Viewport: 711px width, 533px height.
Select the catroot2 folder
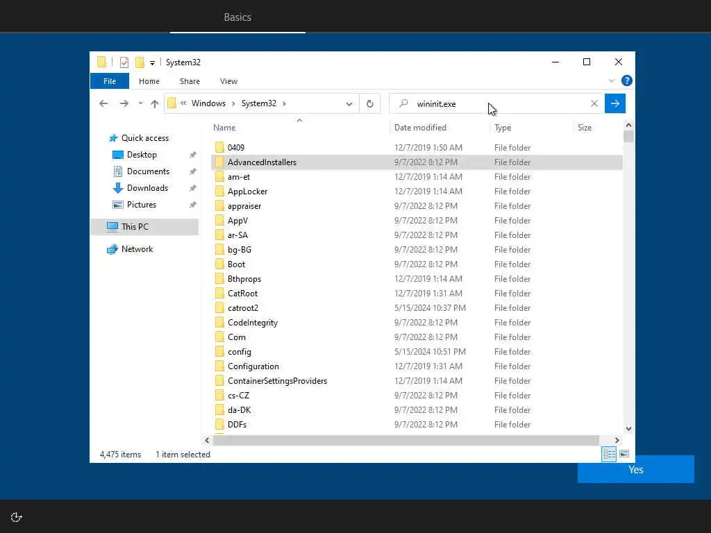click(x=243, y=308)
